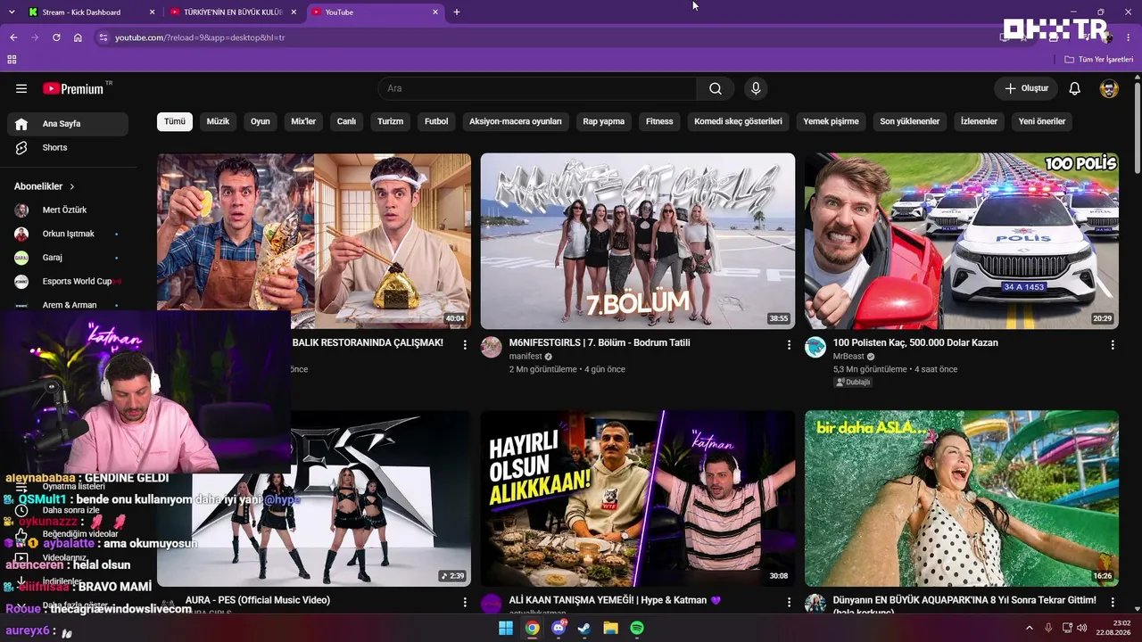Filter by Komedi skeç gösterileri

click(738, 121)
